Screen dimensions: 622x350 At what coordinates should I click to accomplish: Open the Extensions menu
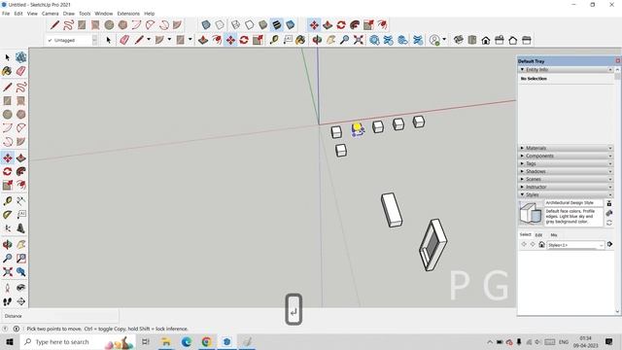click(128, 14)
